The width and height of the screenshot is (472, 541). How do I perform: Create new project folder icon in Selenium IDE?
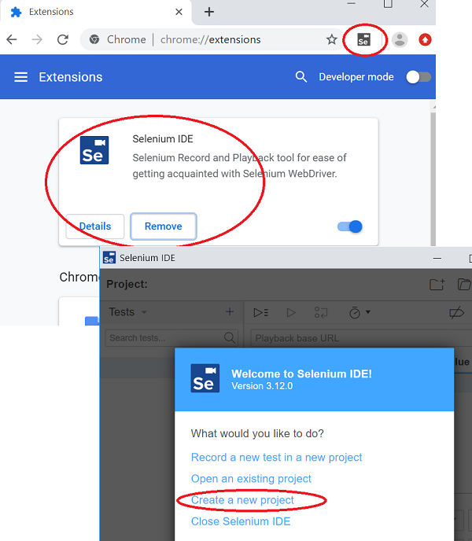tap(437, 285)
